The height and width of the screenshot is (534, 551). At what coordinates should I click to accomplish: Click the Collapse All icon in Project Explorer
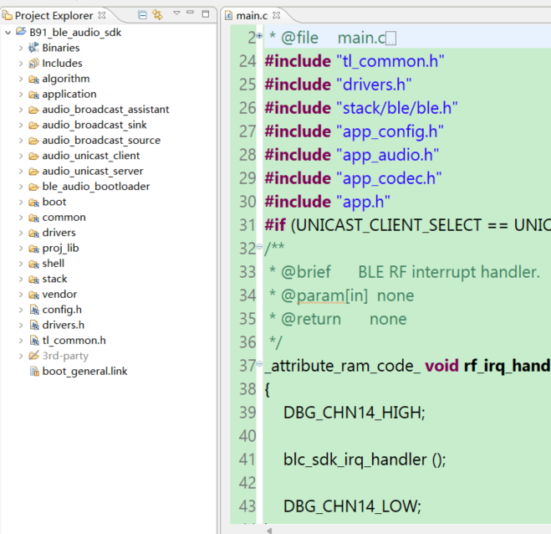142,15
